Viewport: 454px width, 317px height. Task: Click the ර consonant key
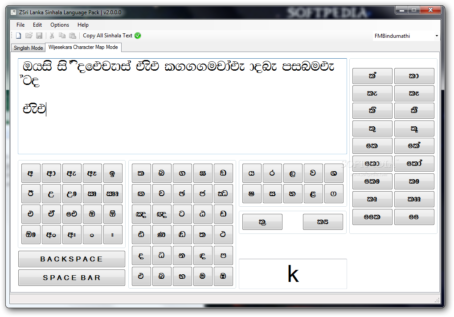pos(272,173)
